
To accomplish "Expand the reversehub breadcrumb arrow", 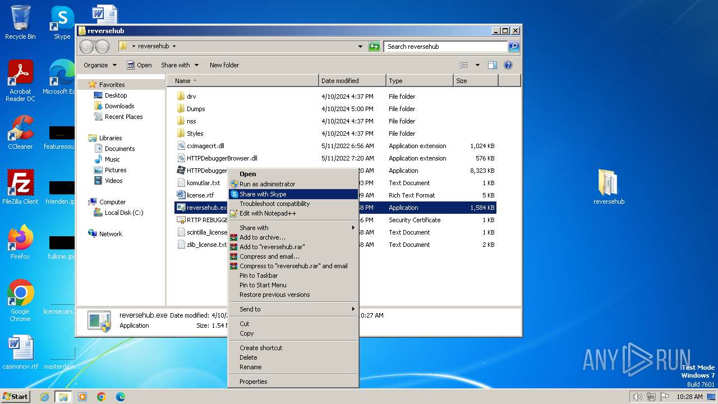I will [174, 47].
